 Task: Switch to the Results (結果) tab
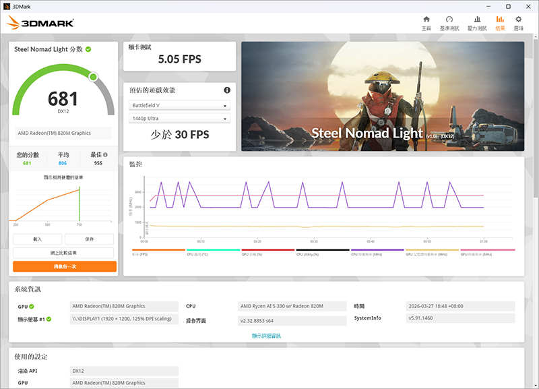click(499, 23)
